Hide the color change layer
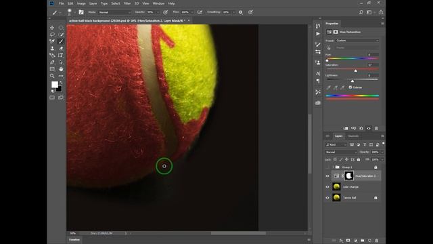This screenshot has height=244, width=433. point(327,187)
